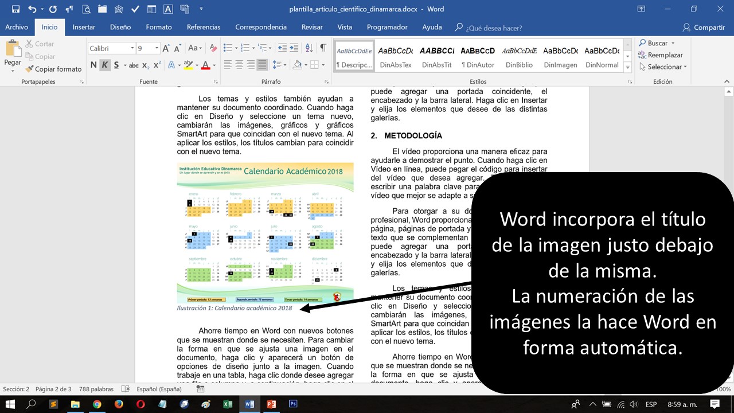Expand bullet list options arrow

(236, 48)
